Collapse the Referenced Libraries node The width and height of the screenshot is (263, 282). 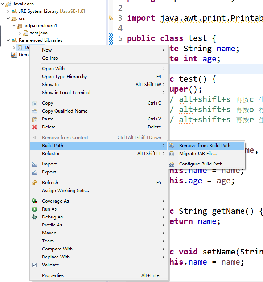point(8,40)
